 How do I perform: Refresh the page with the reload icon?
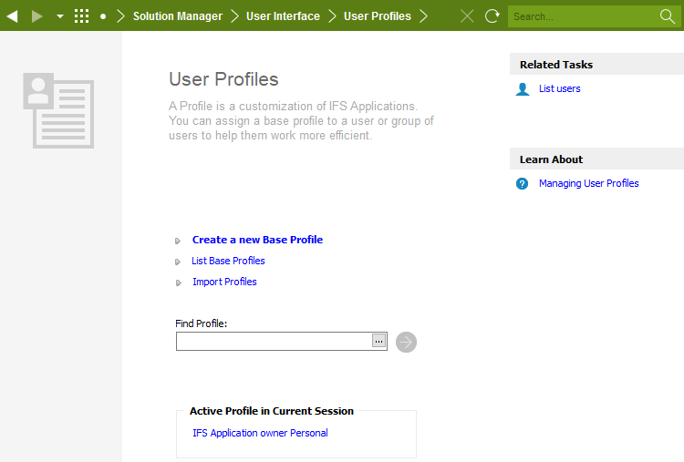[x=492, y=16]
